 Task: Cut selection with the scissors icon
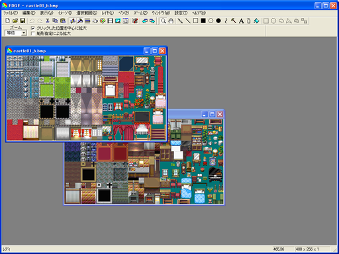pos(48,21)
